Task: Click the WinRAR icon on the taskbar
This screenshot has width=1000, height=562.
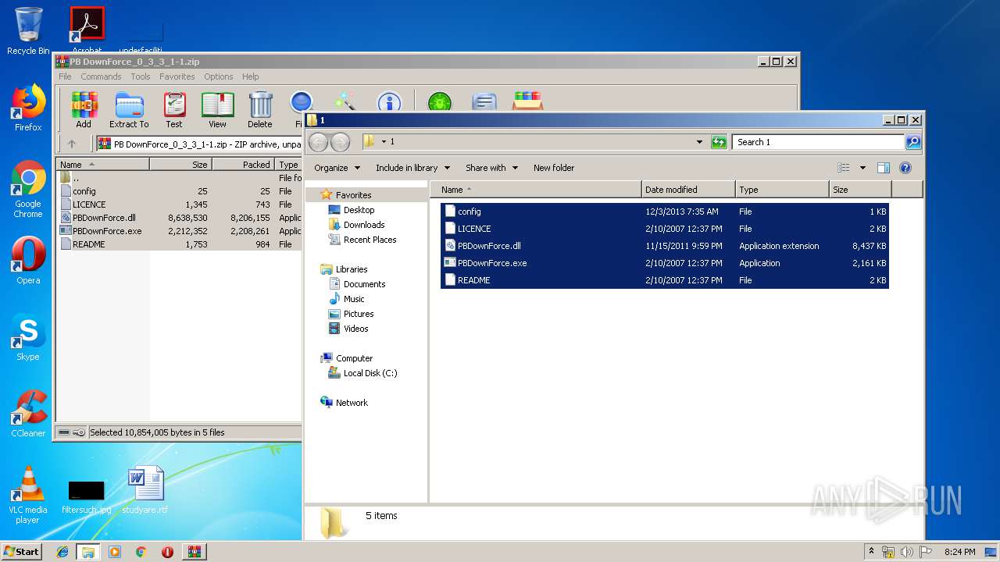Action: coord(194,552)
